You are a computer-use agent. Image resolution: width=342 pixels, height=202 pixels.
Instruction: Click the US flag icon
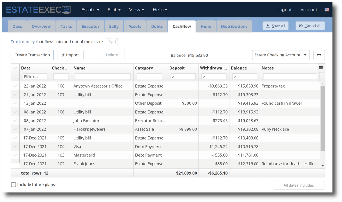(x=327, y=9)
